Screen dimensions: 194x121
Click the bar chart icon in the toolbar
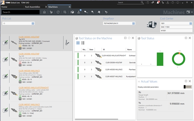[99, 12]
